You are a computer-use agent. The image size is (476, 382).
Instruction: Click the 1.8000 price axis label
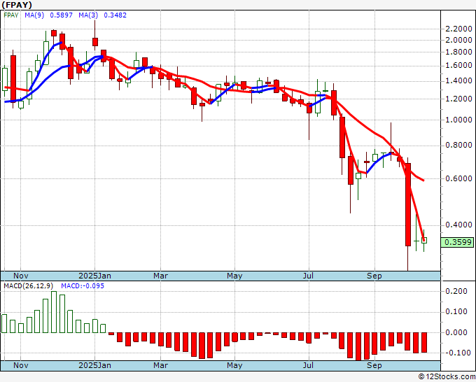(x=458, y=52)
